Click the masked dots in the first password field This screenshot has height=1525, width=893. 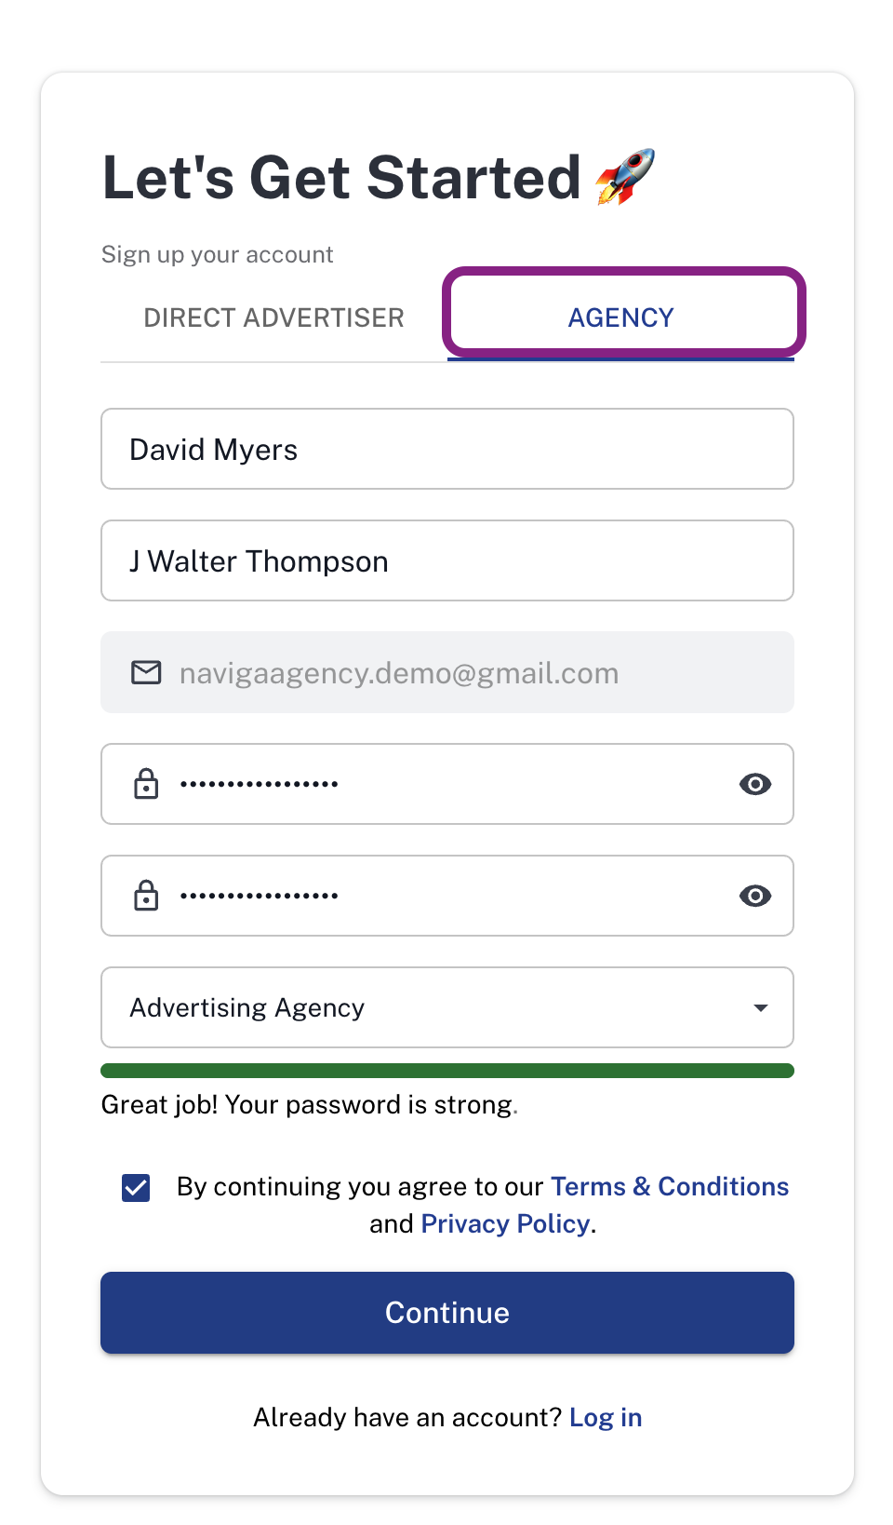point(260,784)
